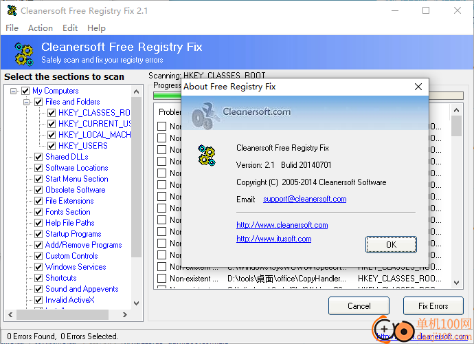Select the Startup Programs item

click(x=73, y=234)
